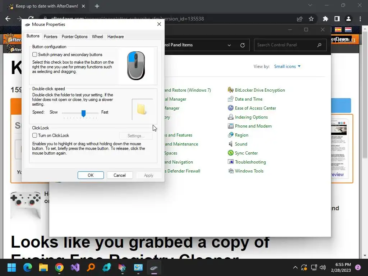
Task: Expand the View by Small icons dropdown
Action: (x=287, y=66)
